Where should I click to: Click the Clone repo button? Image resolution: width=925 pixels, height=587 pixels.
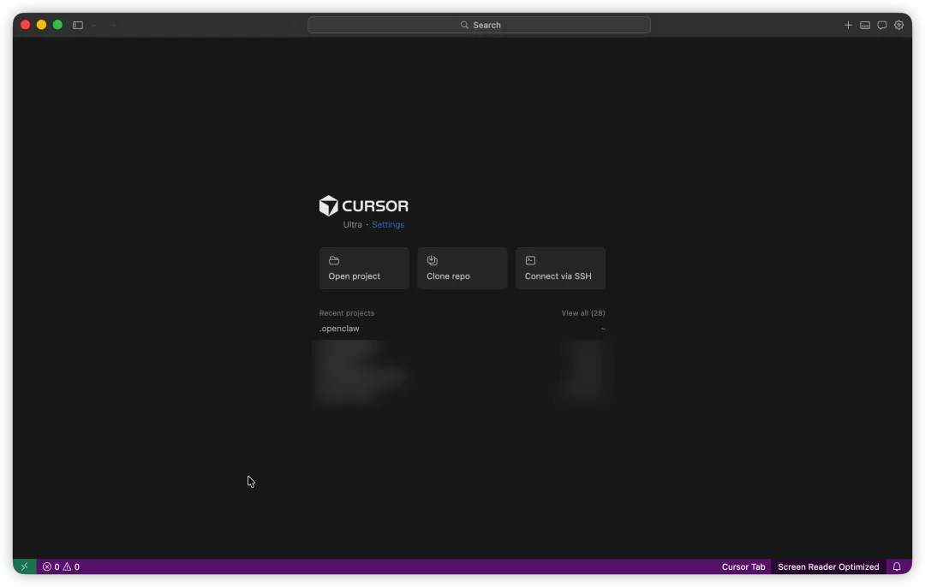462,268
